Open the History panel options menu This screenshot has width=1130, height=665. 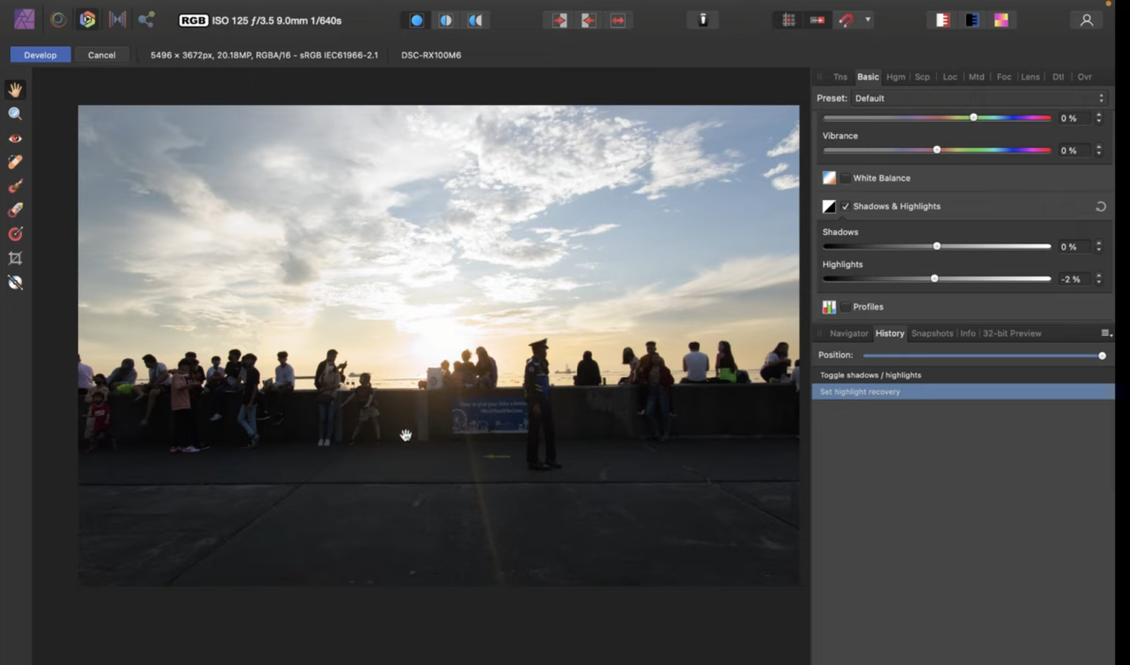point(1105,333)
